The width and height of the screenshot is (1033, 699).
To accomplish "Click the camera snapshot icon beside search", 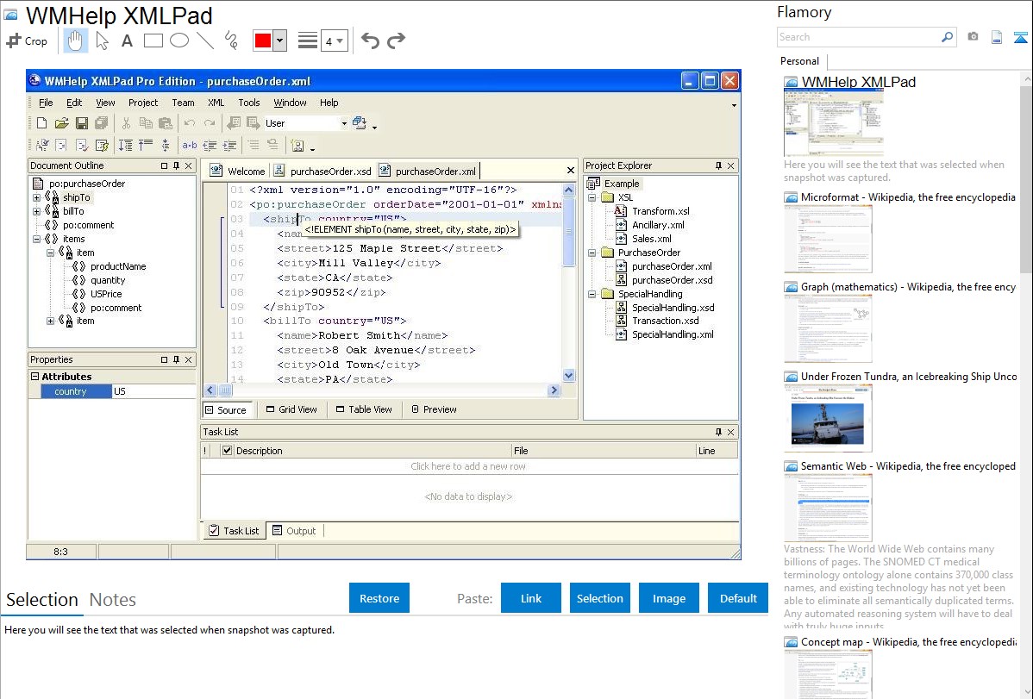I will click(x=973, y=37).
